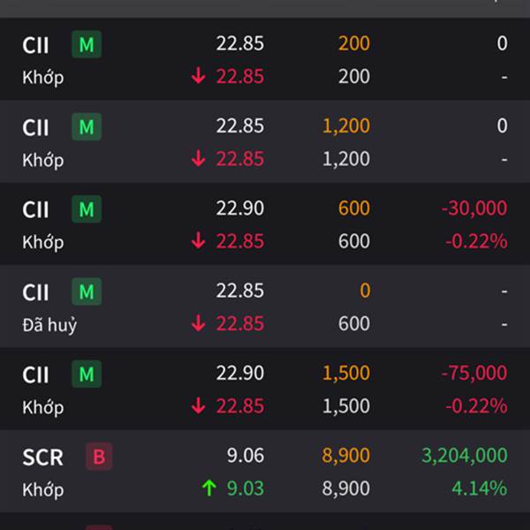
Task: Tap the M badge on the cancelled CII order
Action: (87, 291)
